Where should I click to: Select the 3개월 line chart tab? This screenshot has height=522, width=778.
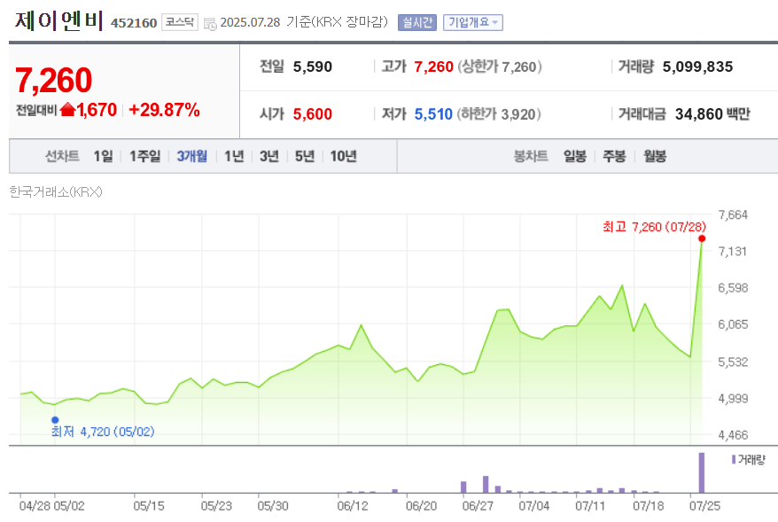(x=192, y=156)
